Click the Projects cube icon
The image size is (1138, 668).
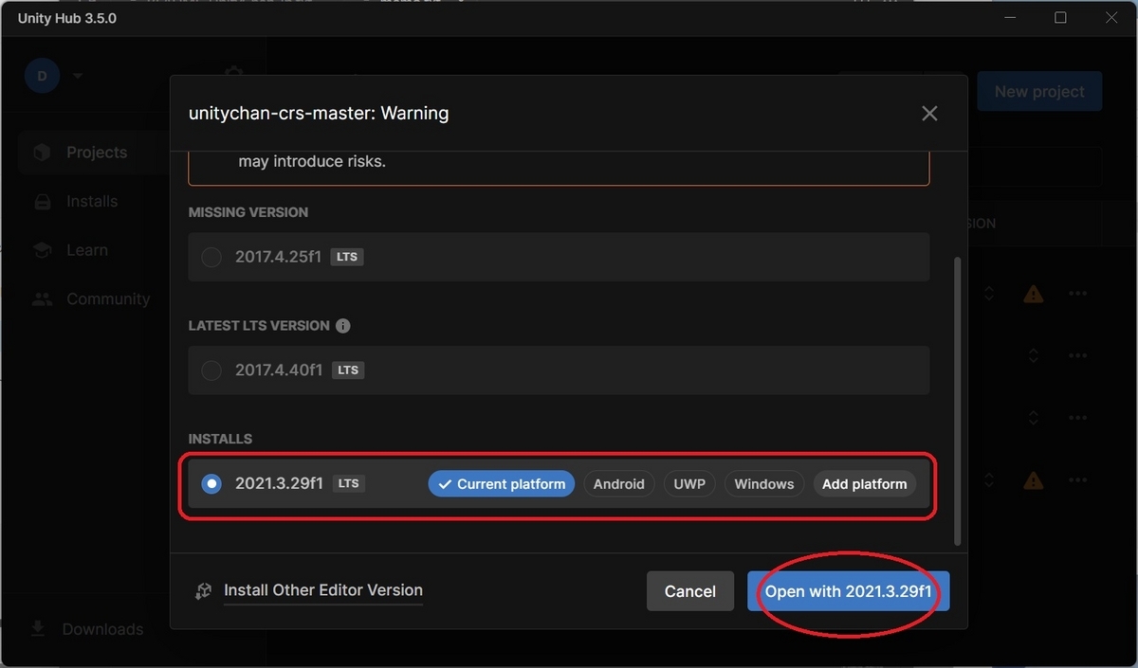point(42,153)
